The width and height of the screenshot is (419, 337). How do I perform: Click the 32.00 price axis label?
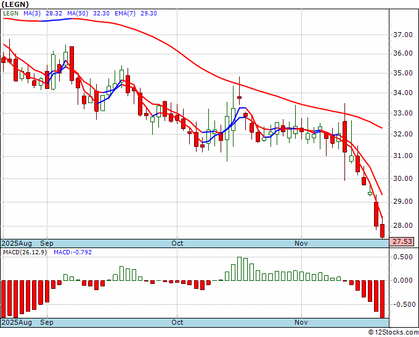(403, 135)
